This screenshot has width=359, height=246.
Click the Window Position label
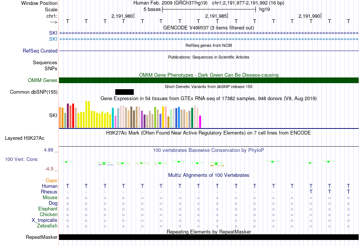(39, 3)
